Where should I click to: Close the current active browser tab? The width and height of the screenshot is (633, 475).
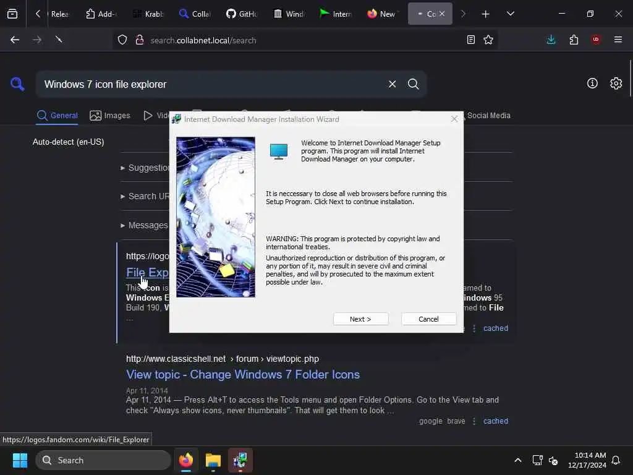(442, 14)
